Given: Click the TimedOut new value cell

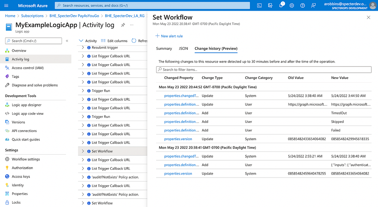Looking at the screenshot, I should click(x=339, y=113).
